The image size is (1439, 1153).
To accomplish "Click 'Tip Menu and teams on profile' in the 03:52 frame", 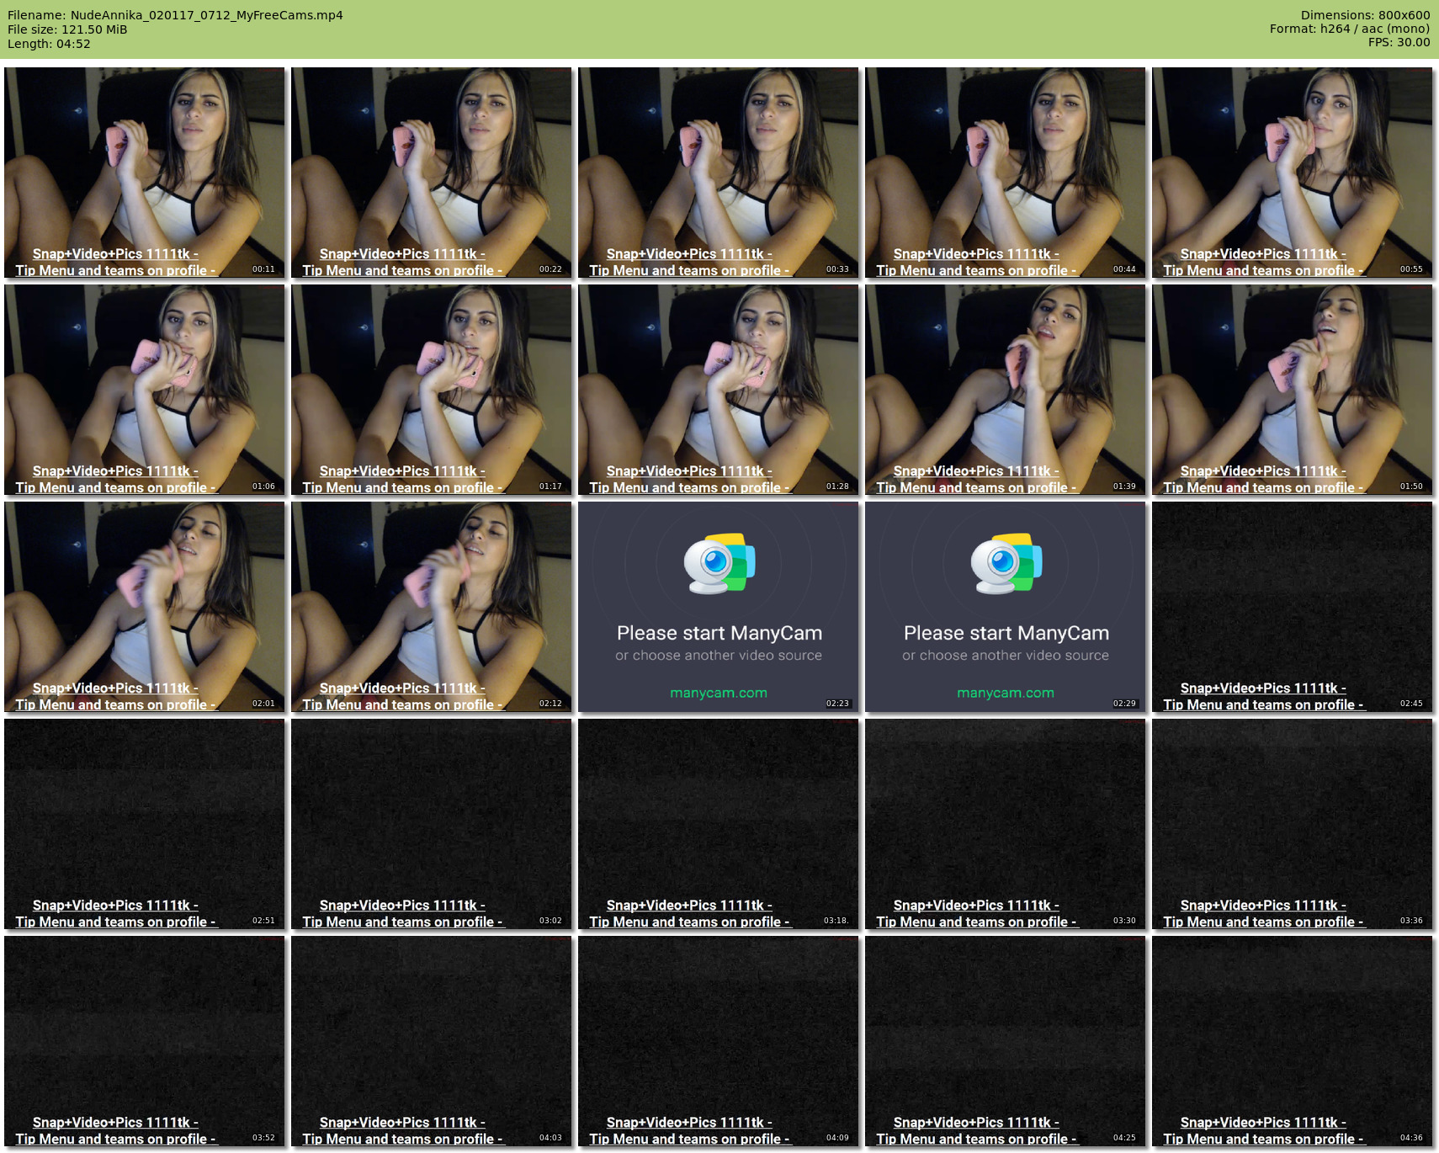I will point(115,1139).
